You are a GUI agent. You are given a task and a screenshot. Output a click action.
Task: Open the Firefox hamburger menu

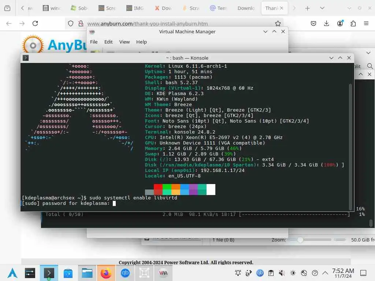(366, 23)
